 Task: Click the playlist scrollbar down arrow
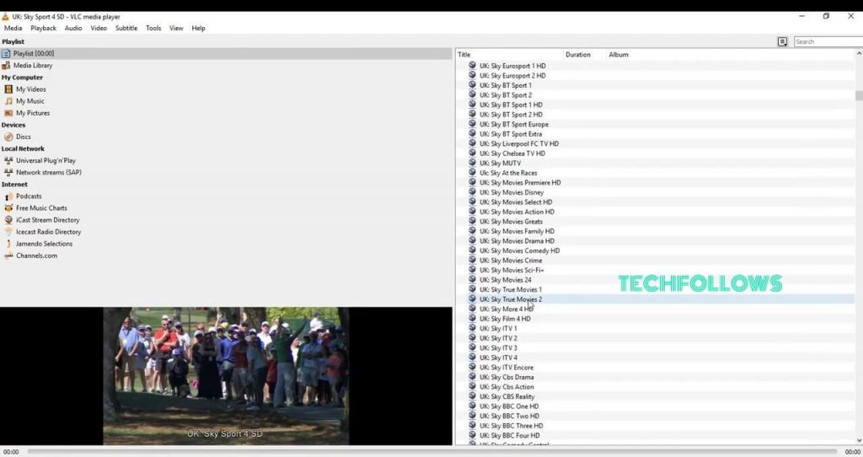click(x=859, y=440)
